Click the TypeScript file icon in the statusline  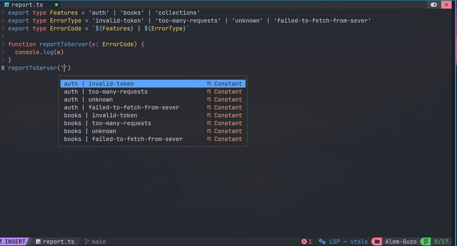tap(38, 241)
